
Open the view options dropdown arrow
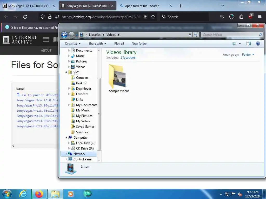(240, 44)
